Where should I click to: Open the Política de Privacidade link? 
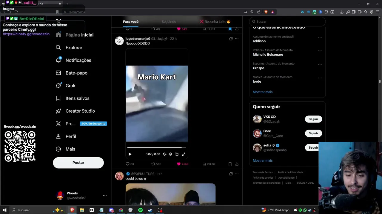coord(290,172)
